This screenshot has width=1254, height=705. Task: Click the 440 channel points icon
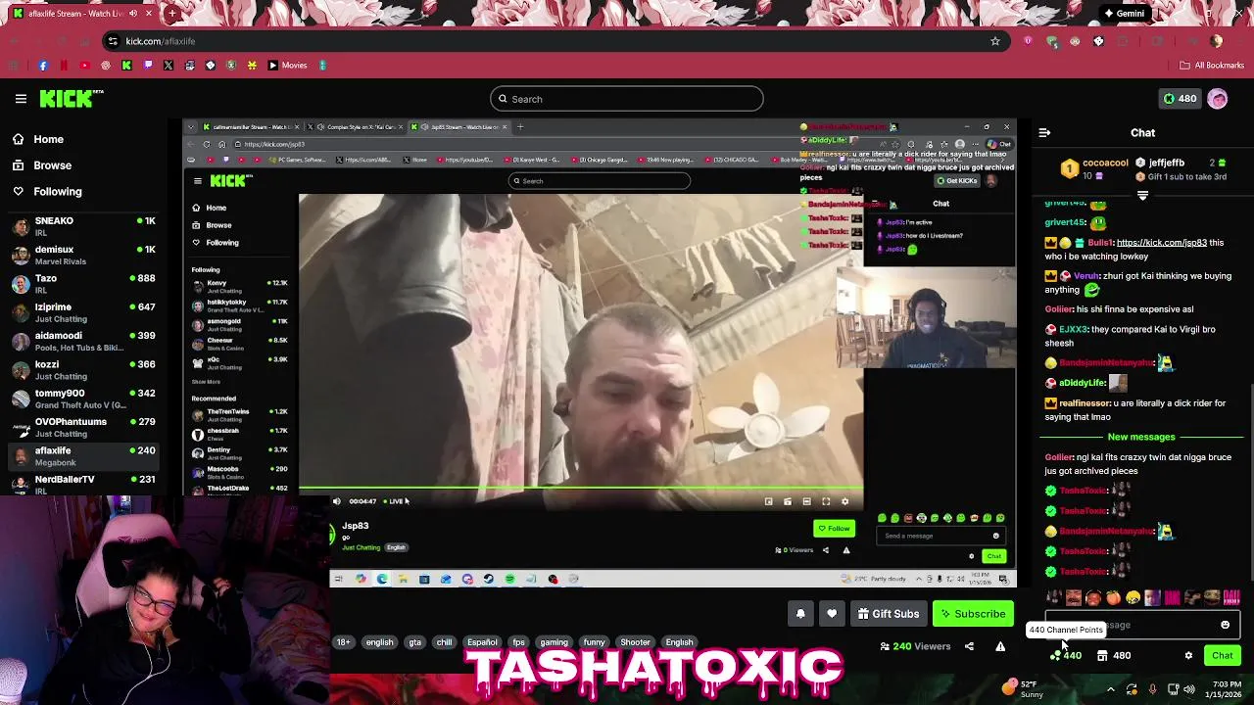(x=1066, y=656)
